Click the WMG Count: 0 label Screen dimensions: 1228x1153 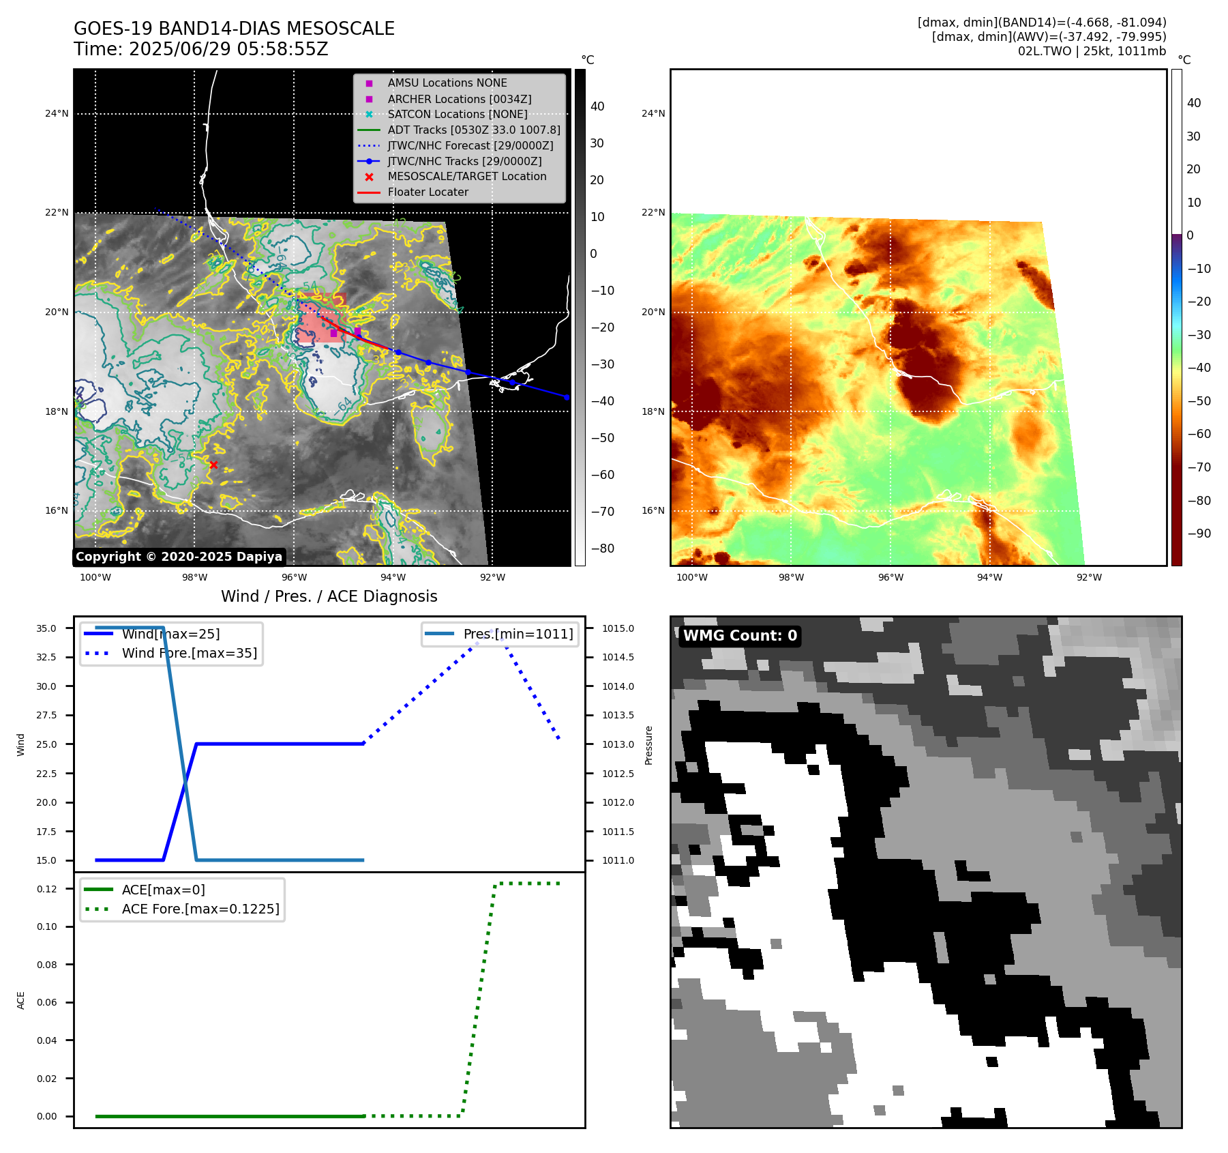point(740,636)
